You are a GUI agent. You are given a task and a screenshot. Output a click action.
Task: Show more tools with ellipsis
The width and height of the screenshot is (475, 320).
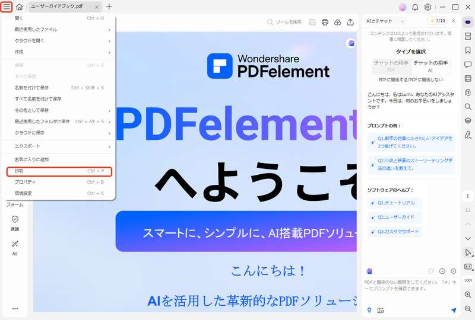tap(15, 309)
